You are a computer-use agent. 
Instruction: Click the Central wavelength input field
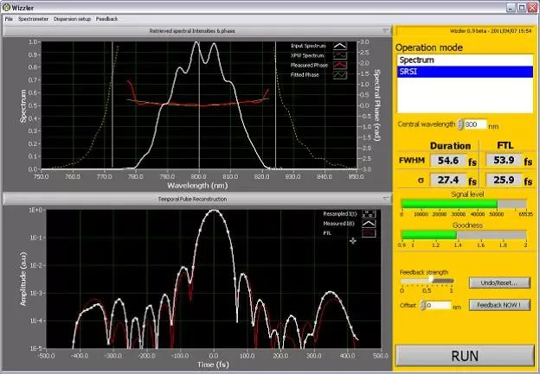tap(476, 124)
